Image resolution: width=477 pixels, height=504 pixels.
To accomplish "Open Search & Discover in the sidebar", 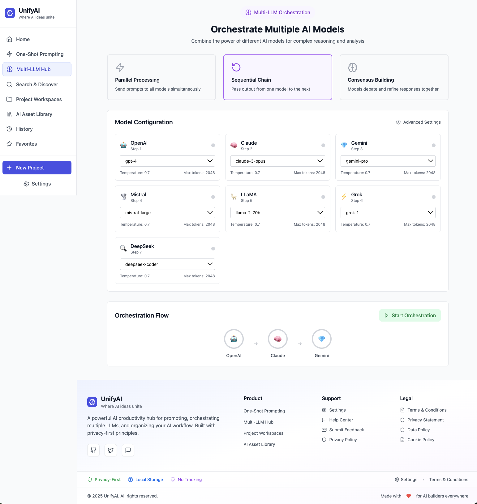I will click(x=37, y=84).
